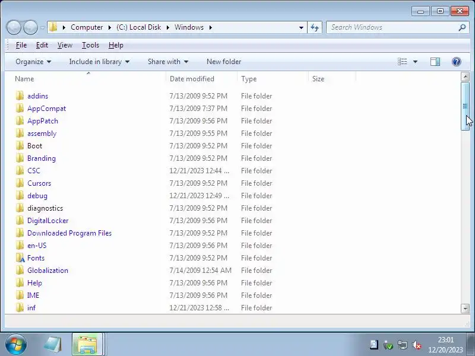Click the scroll up arrow of scrollbar
This screenshot has width=475, height=356.
465,77
